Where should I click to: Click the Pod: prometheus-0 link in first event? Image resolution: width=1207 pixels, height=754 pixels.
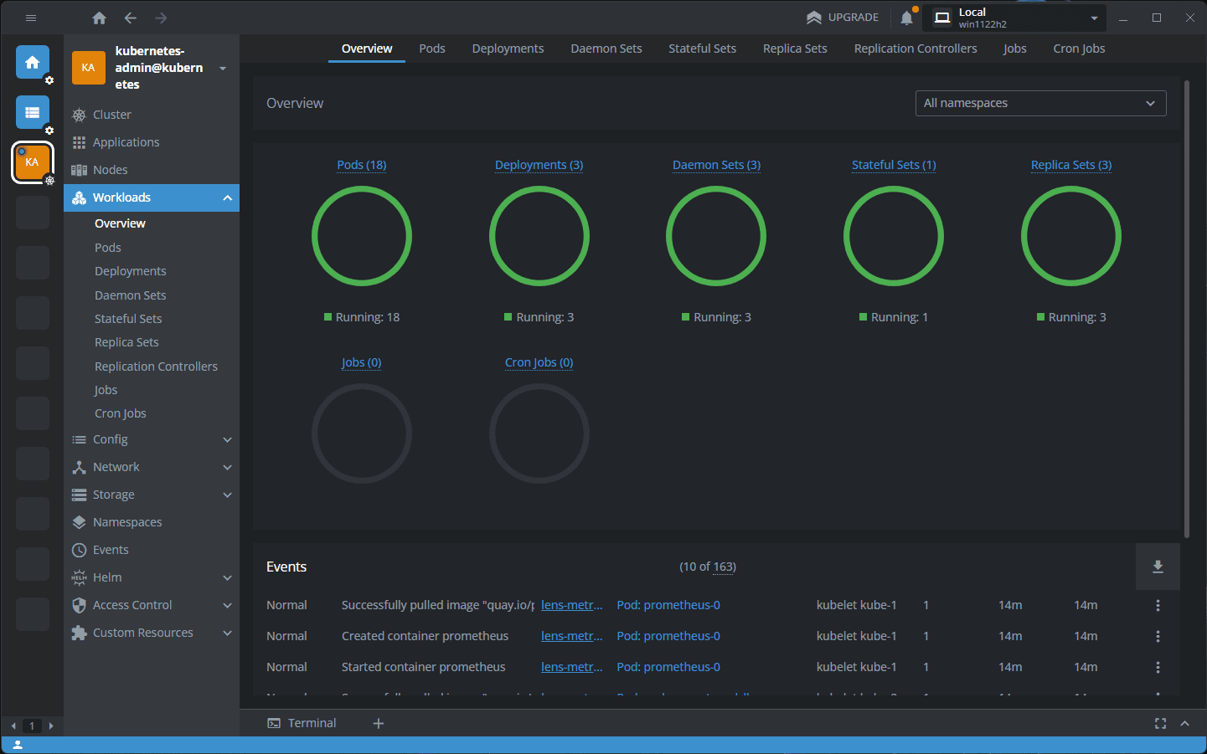pos(668,605)
